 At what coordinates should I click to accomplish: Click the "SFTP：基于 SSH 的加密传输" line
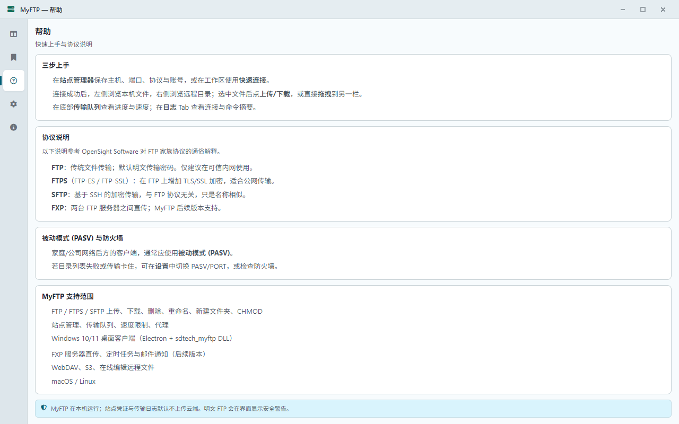(x=149, y=195)
